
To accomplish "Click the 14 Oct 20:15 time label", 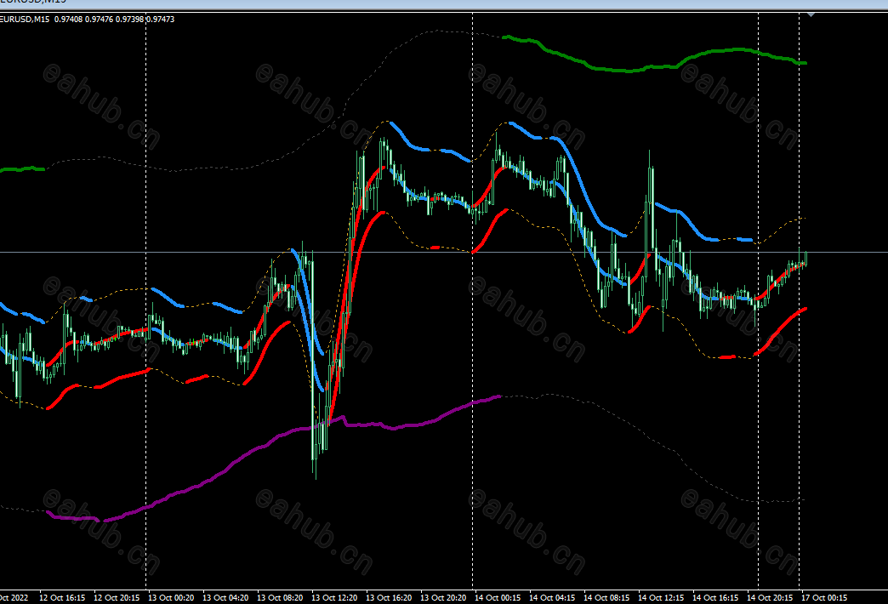I will pyautogui.click(x=770, y=598).
